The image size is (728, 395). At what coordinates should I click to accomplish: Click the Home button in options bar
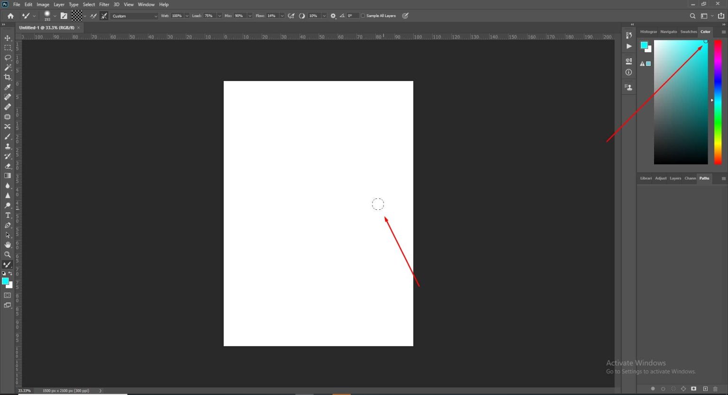click(10, 16)
